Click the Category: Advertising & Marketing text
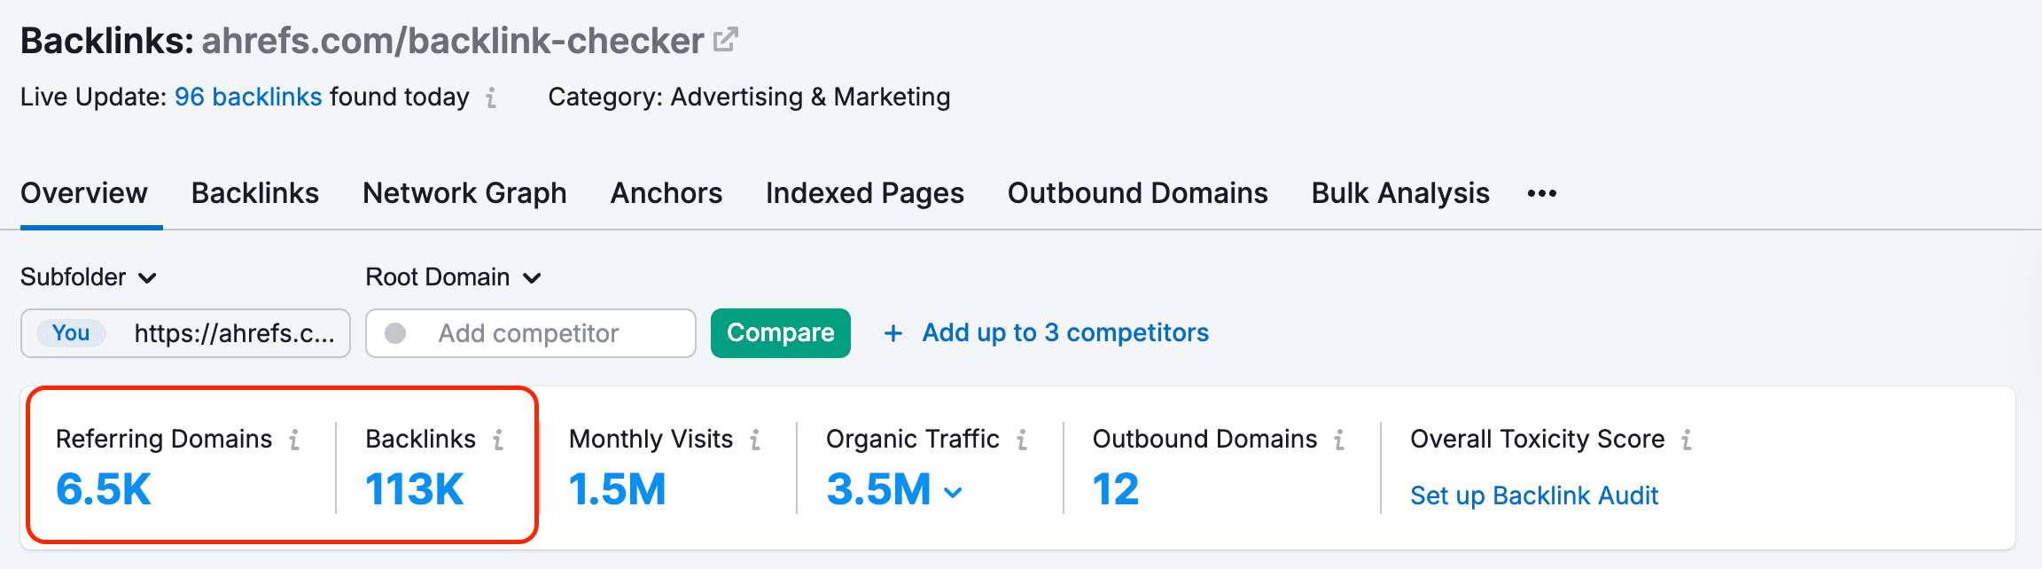The image size is (2042, 569). (749, 97)
